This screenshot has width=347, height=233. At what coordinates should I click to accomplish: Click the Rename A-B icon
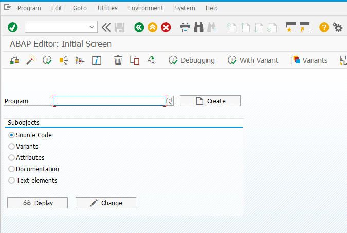(x=151, y=60)
